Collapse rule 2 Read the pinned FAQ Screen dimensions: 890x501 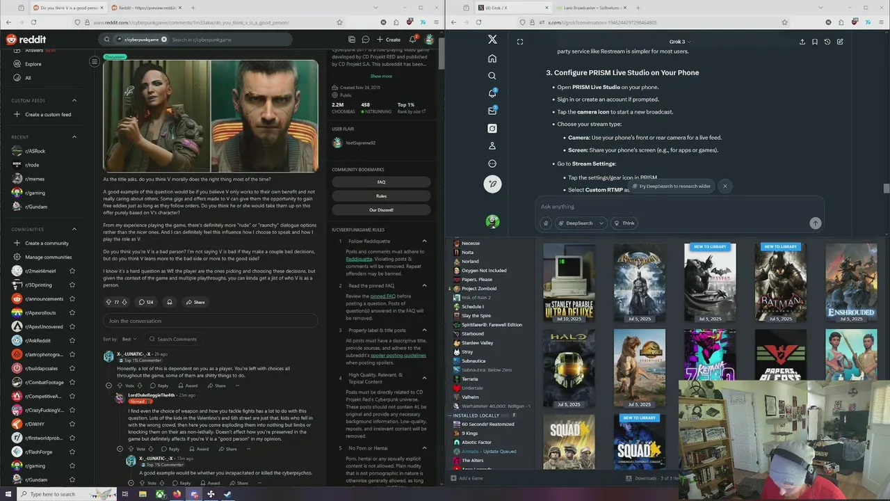coord(424,285)
